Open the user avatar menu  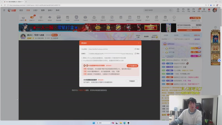215,10
